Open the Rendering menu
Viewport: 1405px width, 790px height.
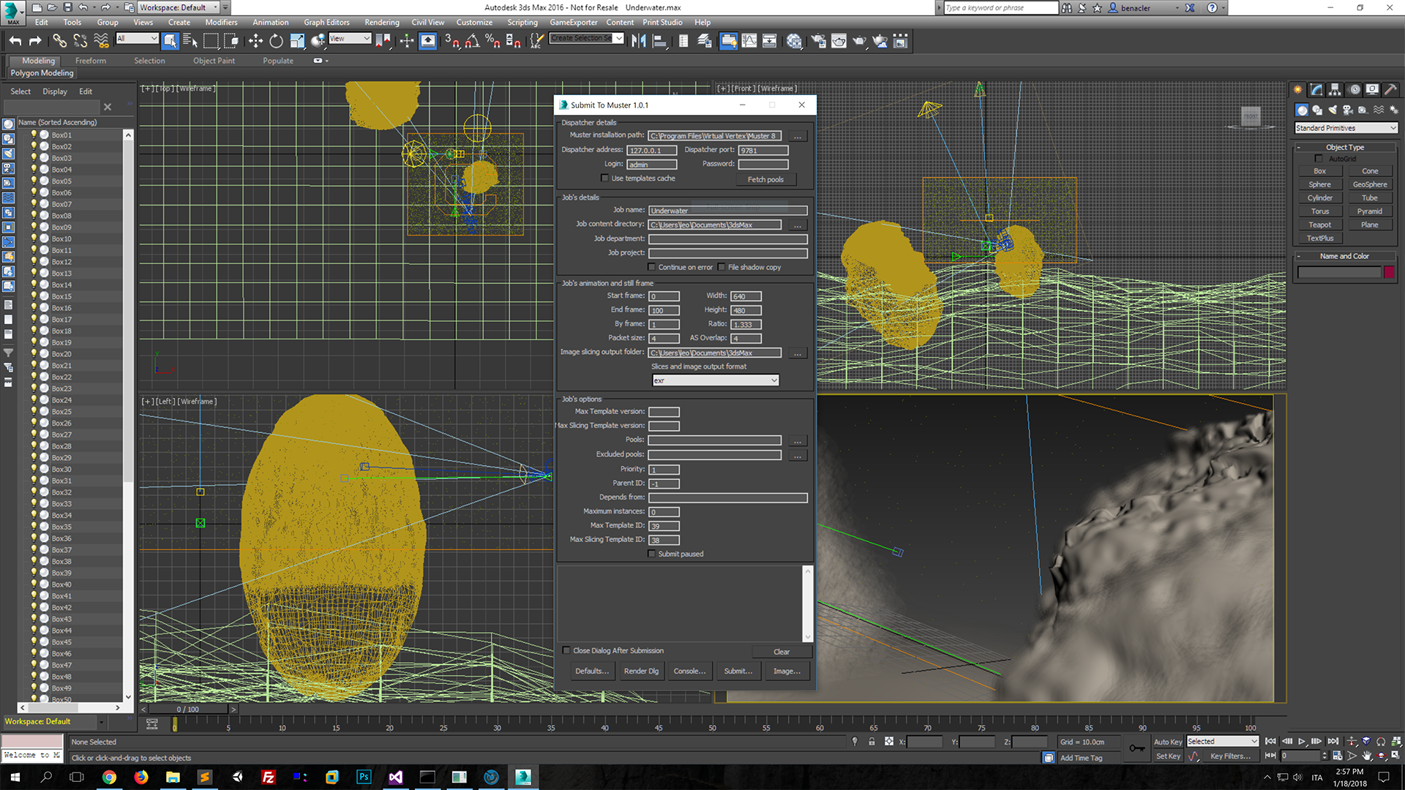tap(381, 22)
